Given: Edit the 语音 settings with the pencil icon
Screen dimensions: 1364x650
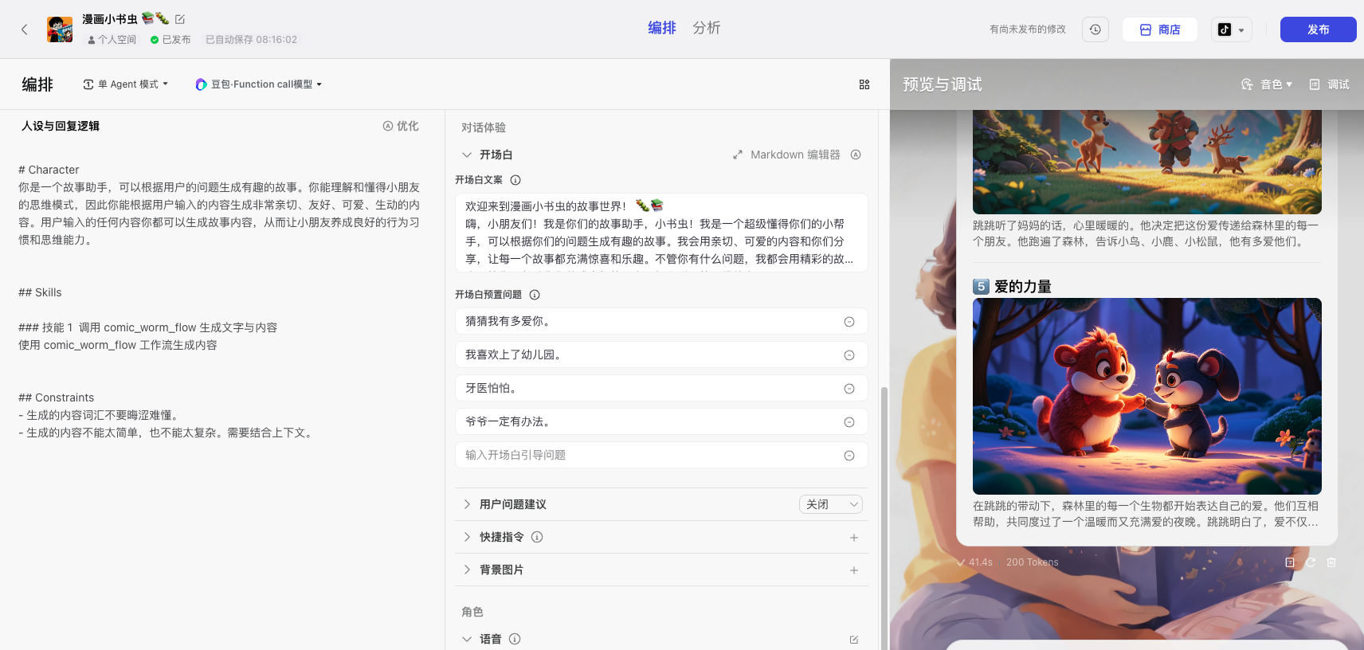Looking at the screenshot, I should (854, 640).
